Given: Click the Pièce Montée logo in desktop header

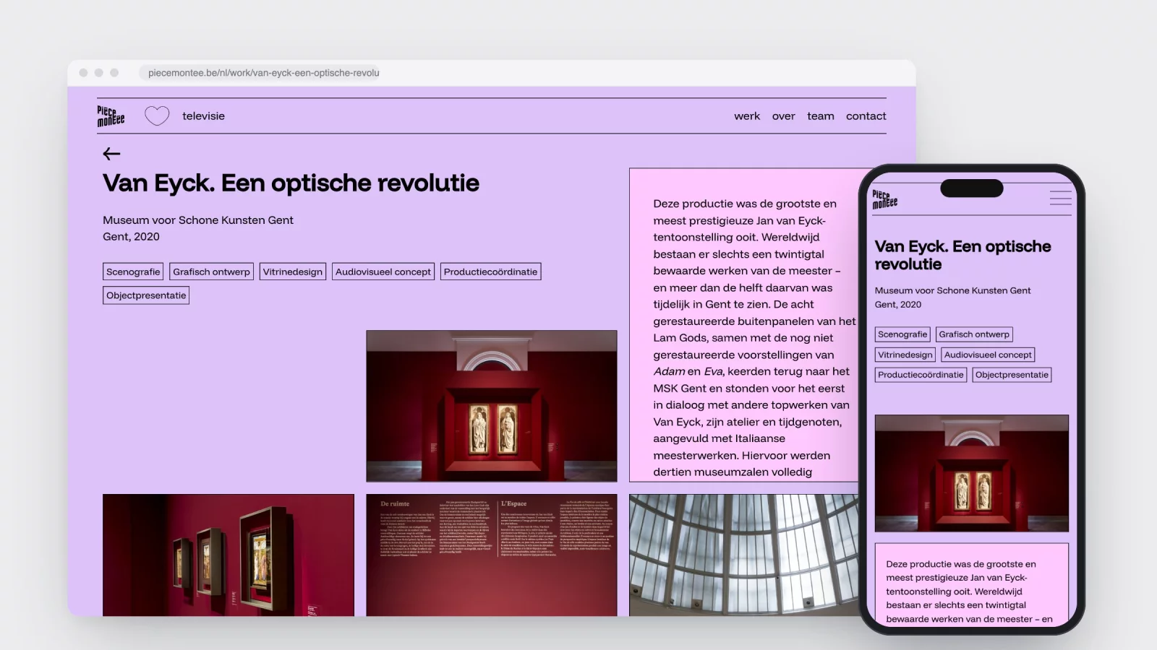Looking at the screenshot, I should coord(111,116).
